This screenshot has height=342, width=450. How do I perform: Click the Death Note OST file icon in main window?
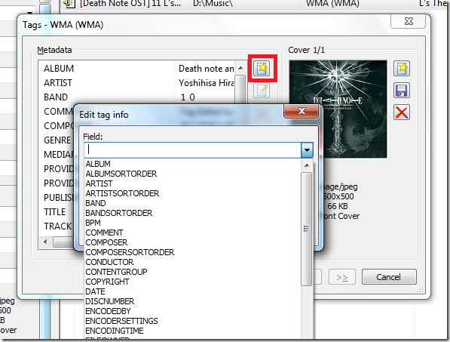(69, 4)
